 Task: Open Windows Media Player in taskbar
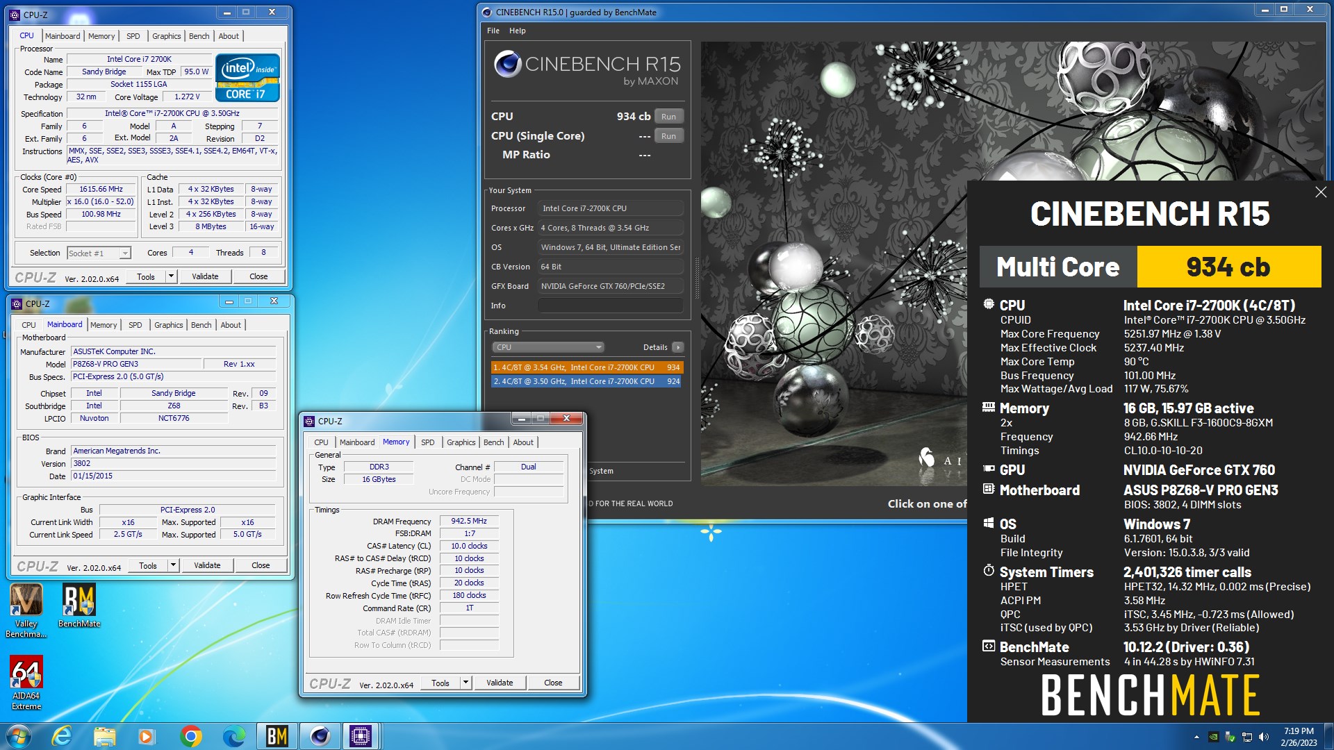pos(147,736)
